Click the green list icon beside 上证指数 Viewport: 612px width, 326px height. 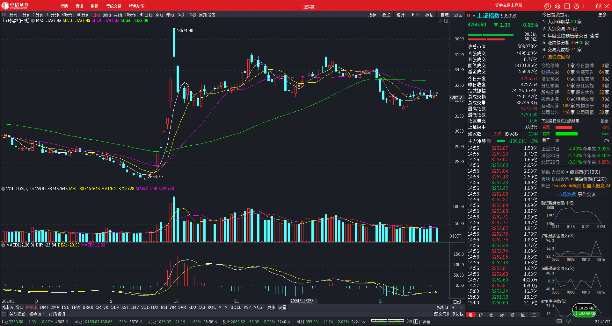[474, 16]
